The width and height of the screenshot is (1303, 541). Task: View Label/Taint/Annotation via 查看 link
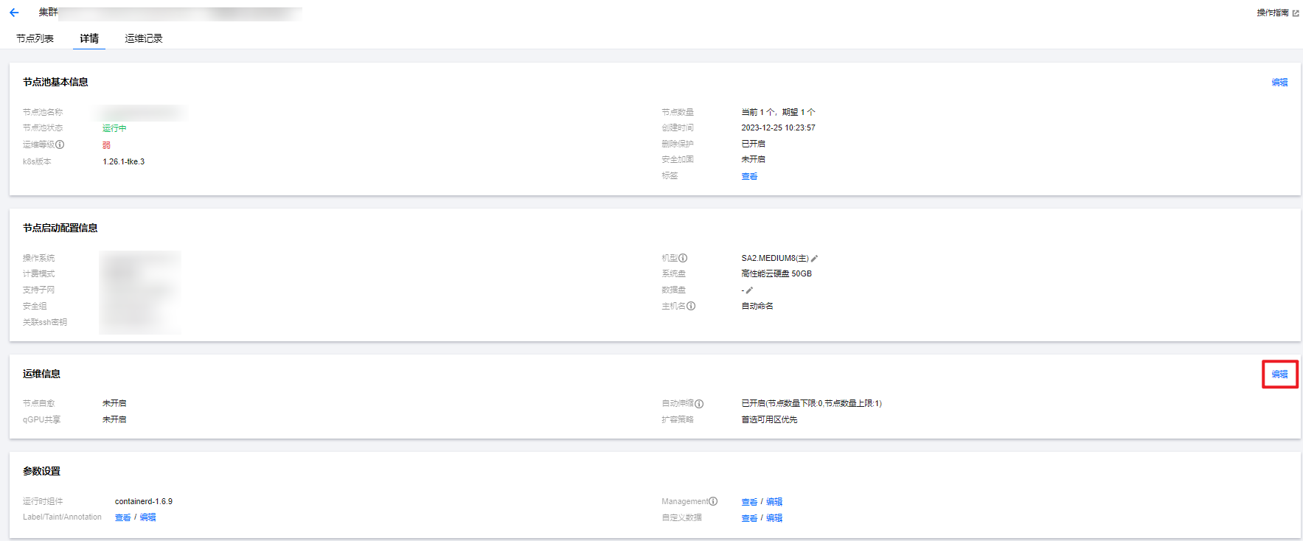(x=122, y=517)
